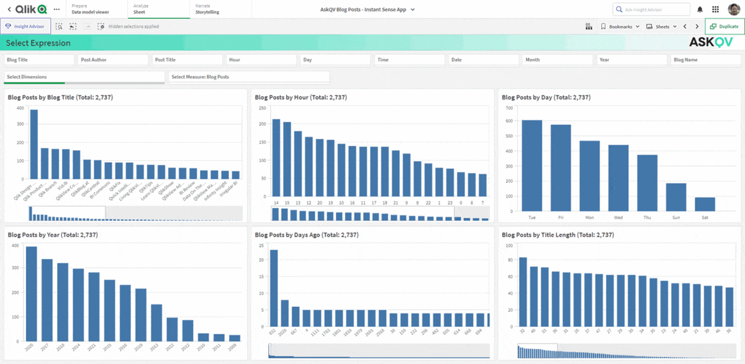The height and width of the screenshot is (364, 745).
Task: Open the three-dot global menu
Action: [x=57, y=9]
